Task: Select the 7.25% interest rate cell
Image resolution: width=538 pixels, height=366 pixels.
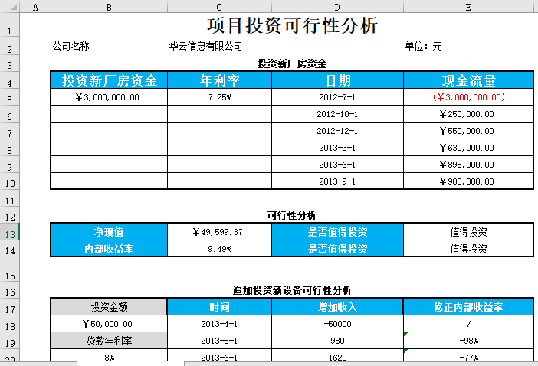Action: tap(219, 97)
